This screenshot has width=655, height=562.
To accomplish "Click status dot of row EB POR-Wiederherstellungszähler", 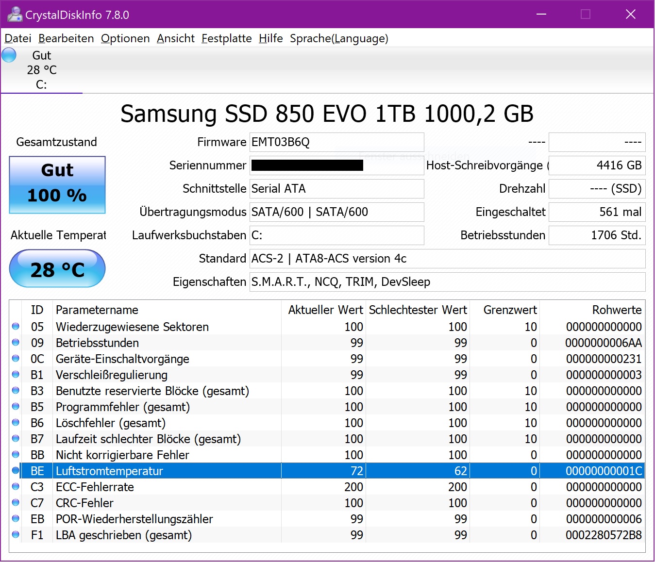I will (16, 519).
